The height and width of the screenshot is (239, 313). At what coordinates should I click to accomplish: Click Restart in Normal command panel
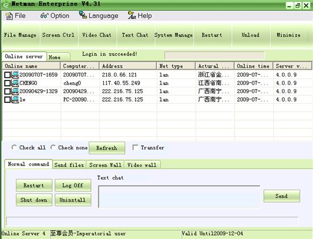tap(34, 185)
